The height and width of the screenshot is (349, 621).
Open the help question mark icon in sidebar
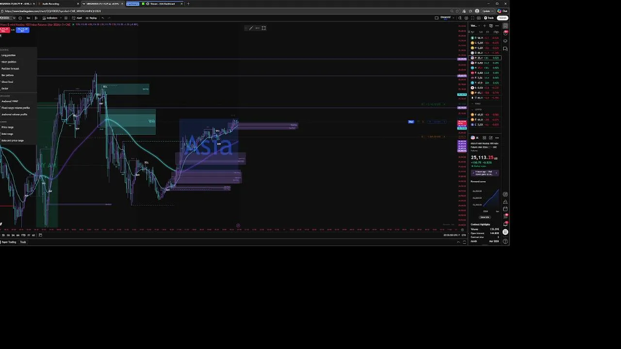click(x=505, y=241)
